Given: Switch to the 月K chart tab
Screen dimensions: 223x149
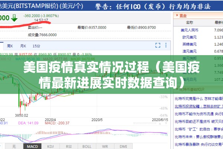Looking at the screenshot, I should 23,46.
